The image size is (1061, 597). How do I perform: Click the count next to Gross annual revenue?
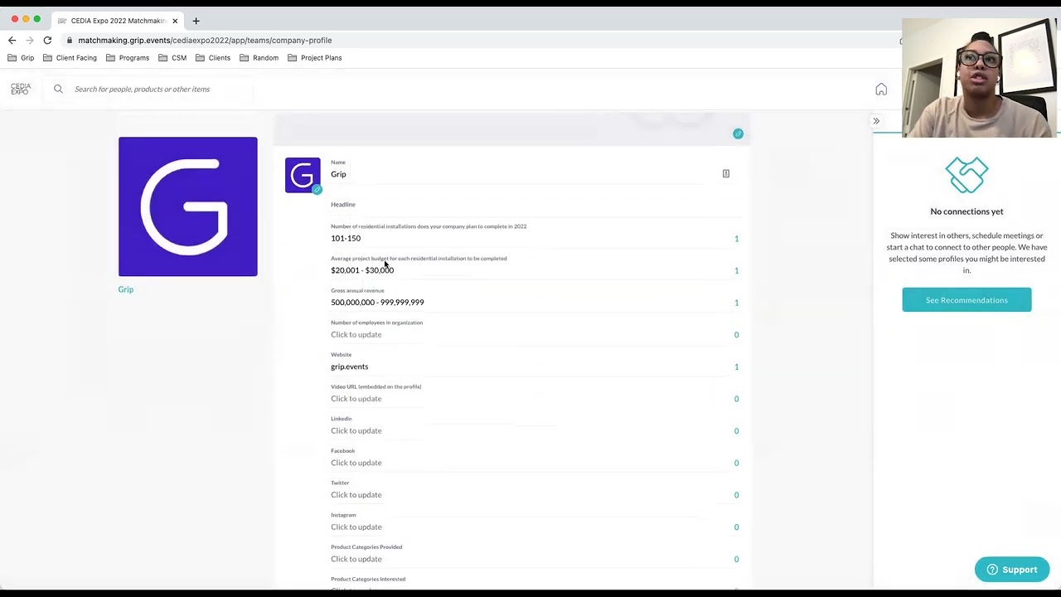pos(736,303)
